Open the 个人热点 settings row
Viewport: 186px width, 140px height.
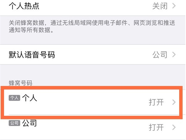92,7
